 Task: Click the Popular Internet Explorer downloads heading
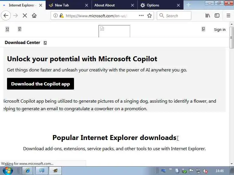coord(114,138)
